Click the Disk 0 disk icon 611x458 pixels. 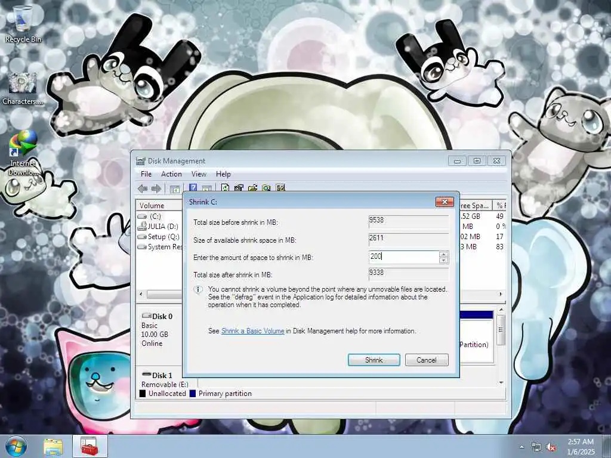pos(147,315)
